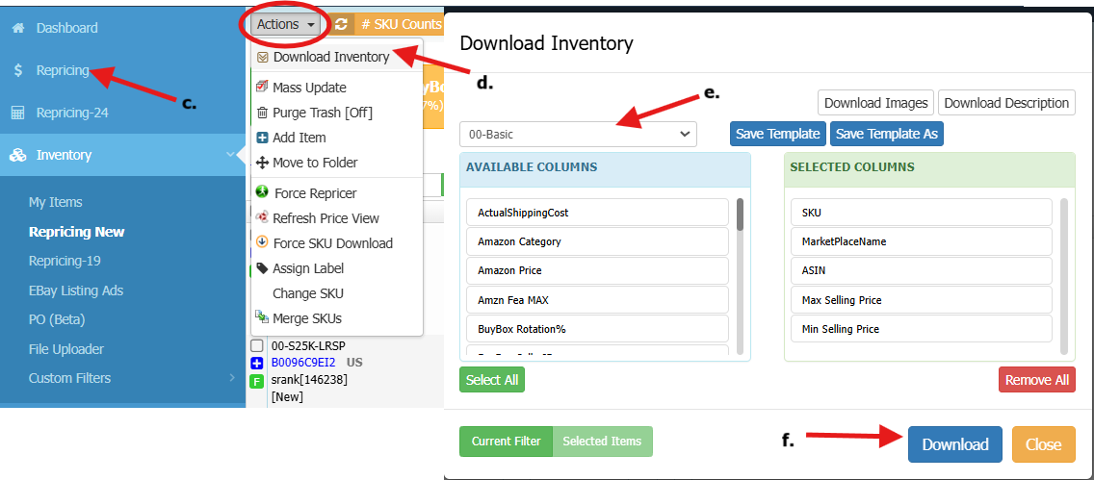Screen dimensions: 1094x480
Task: Open the 00-Basic template dropdown
Action: [x=578, y=134]
